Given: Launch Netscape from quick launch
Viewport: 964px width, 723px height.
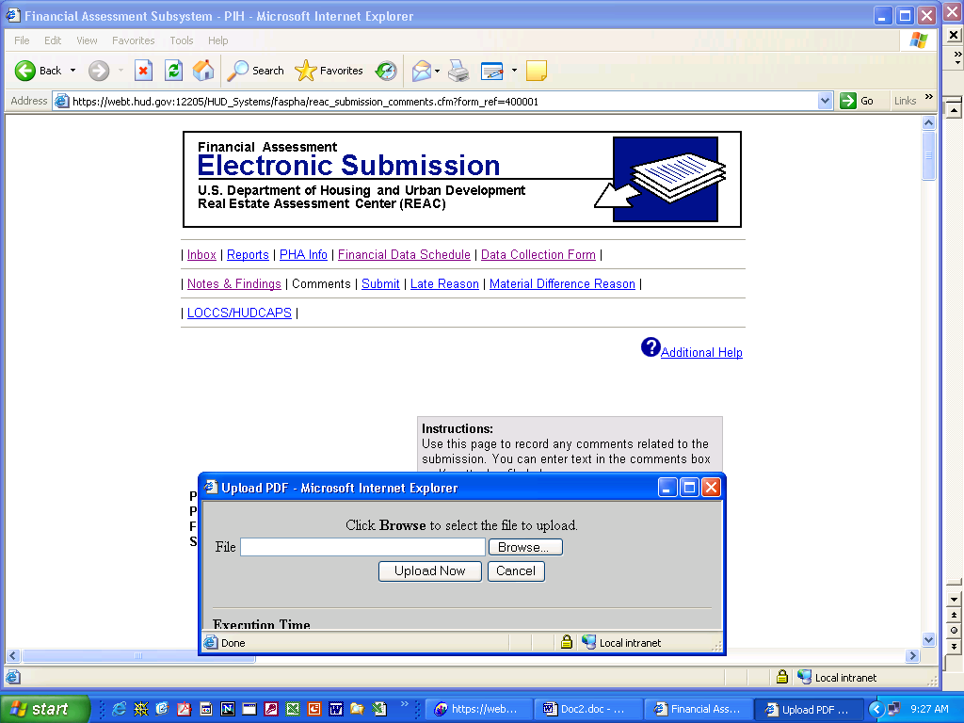Looking at the screenshot, I should 228,709.
